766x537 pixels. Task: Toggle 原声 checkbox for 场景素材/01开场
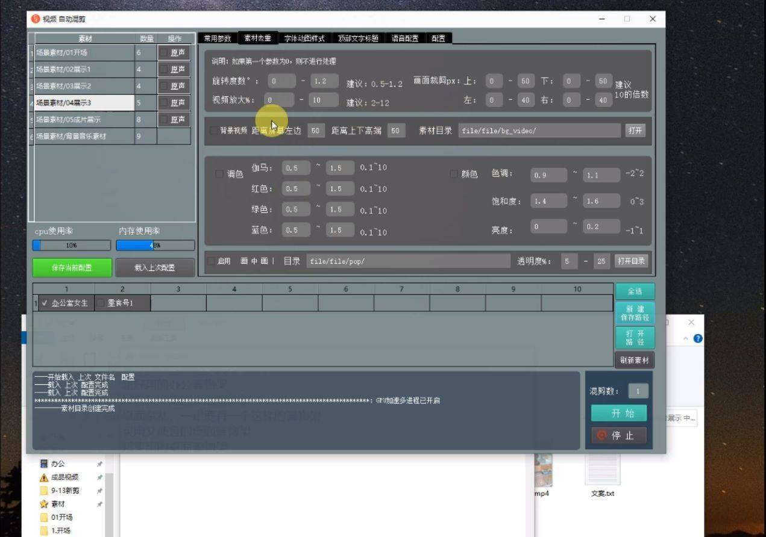click(164, 53)
